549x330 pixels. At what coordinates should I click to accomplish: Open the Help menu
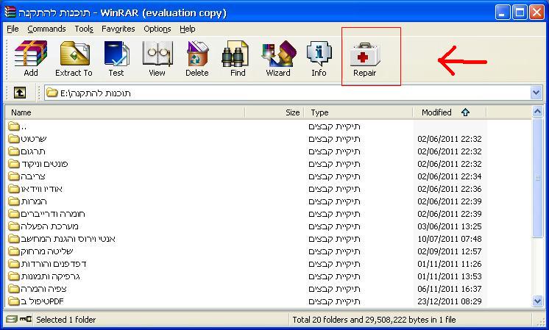pyautogui.click(x=188, y=29)
